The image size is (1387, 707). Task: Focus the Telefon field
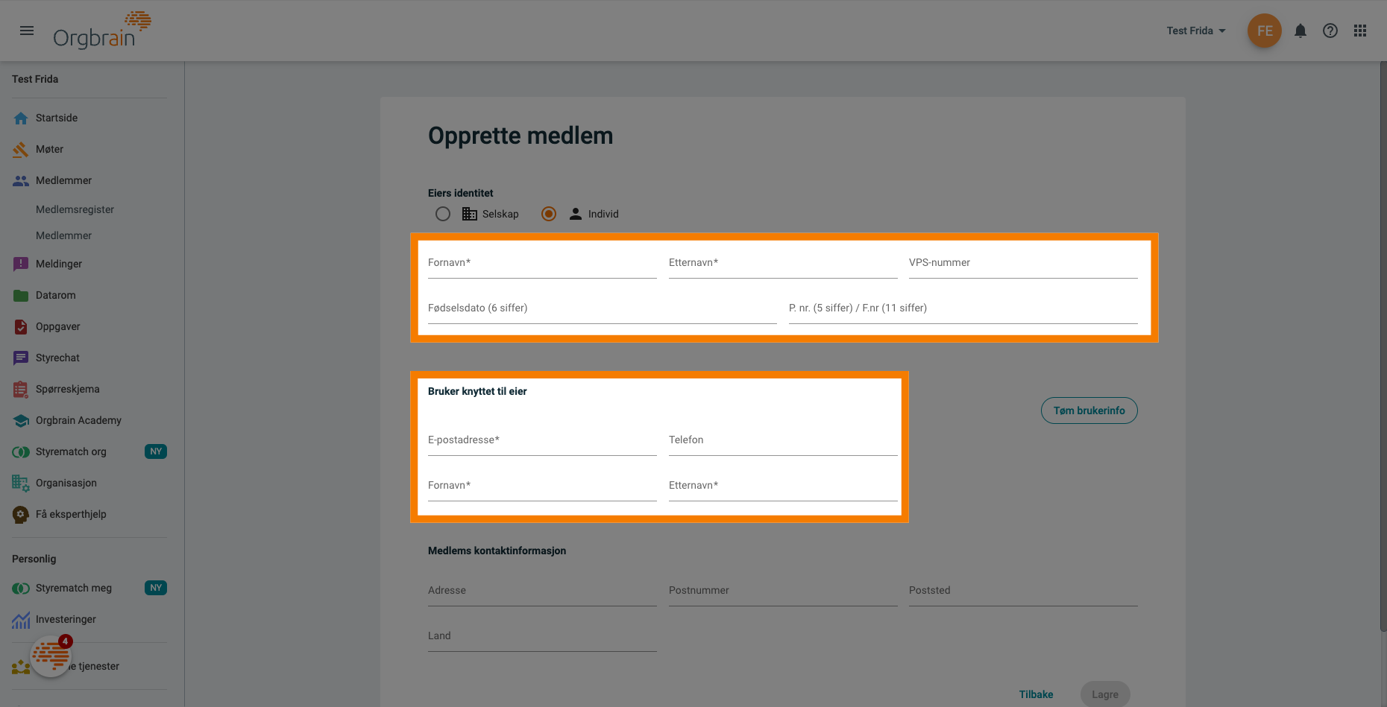coord(783,440)
